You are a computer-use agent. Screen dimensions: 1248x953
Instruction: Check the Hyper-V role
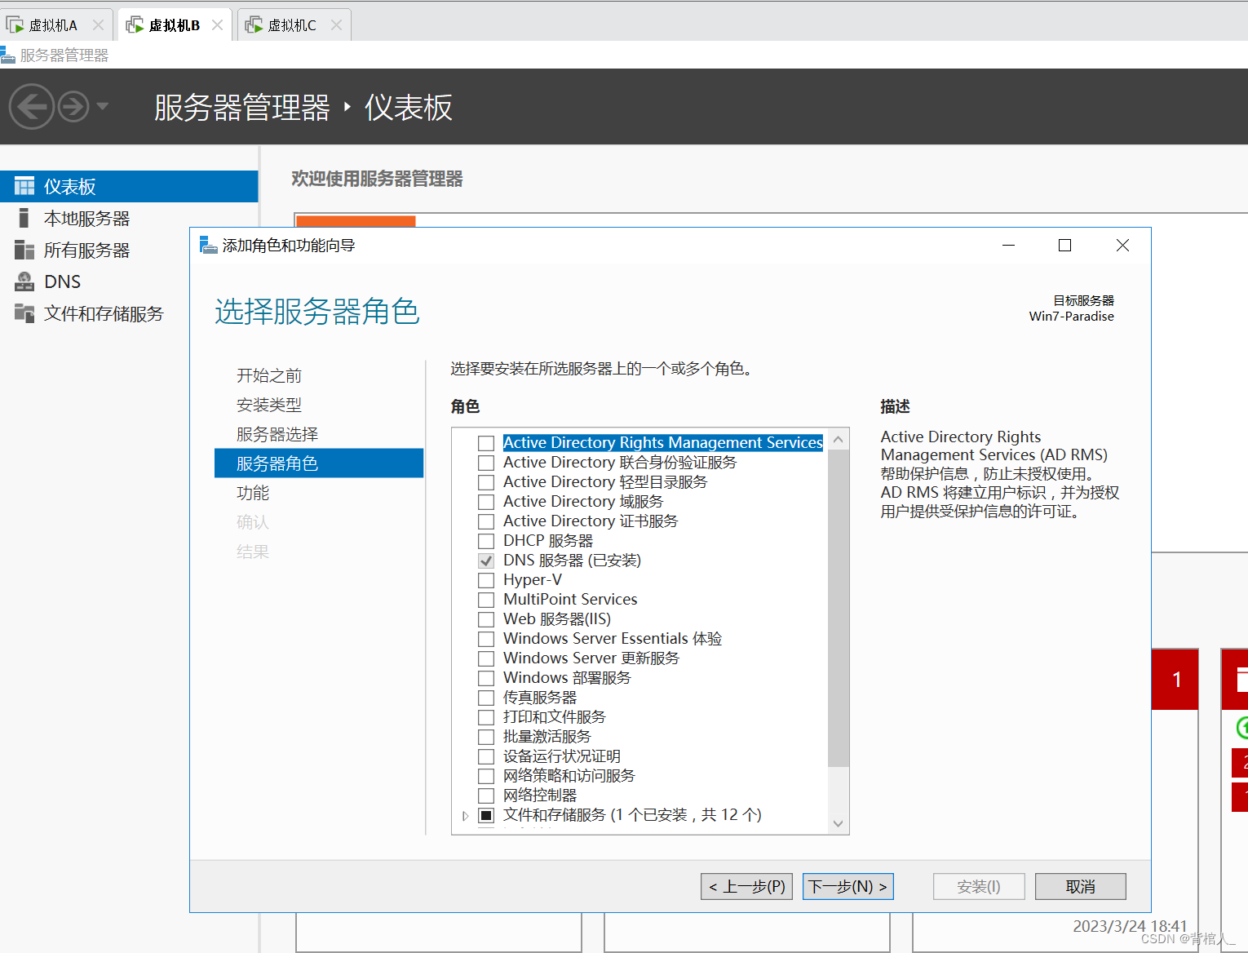pos(486,580)
